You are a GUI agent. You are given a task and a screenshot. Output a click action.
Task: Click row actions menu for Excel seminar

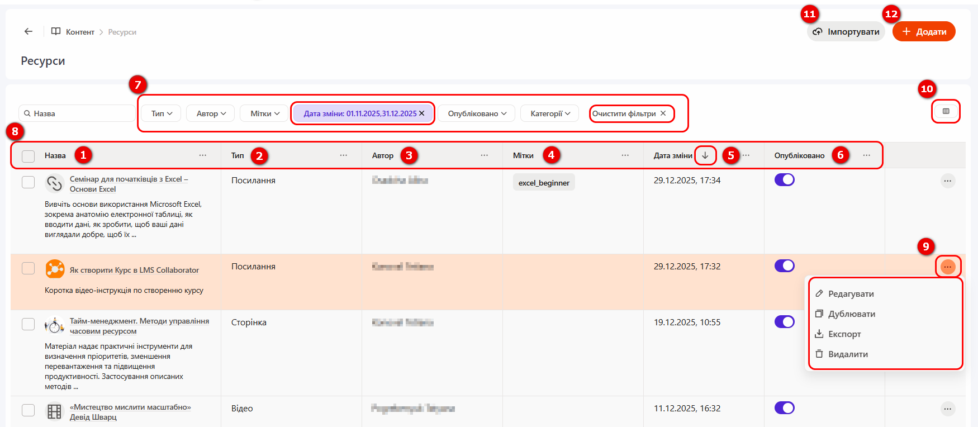(x=947, y=181)
